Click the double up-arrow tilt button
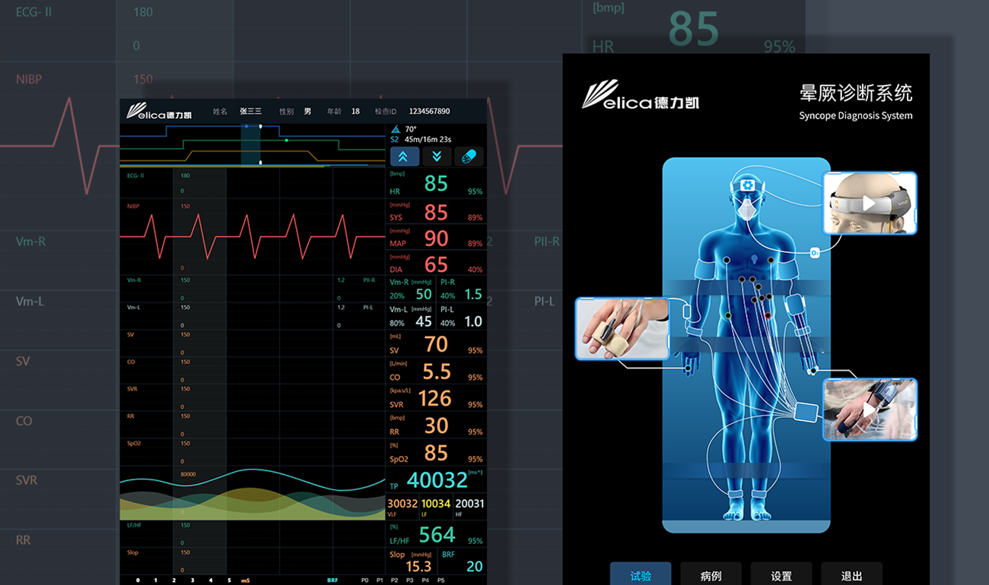This screenshot has width=989, height=585. (403, 157)
